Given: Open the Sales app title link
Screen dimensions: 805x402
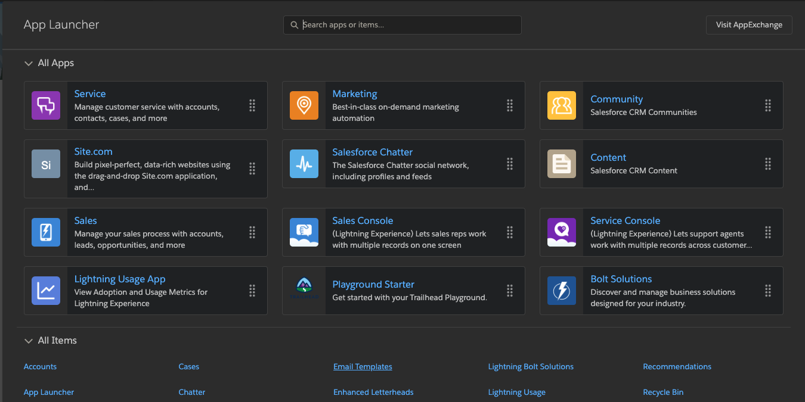Looking at the screenshot, I should click(86, 220).
